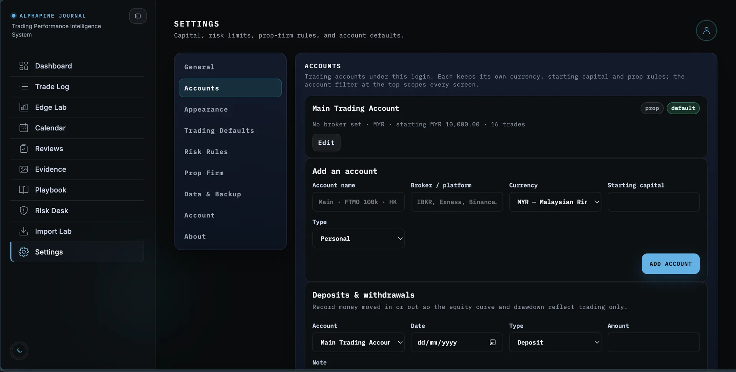Click the Amount input field
The image size is (736, 372).
coord(654,342)
